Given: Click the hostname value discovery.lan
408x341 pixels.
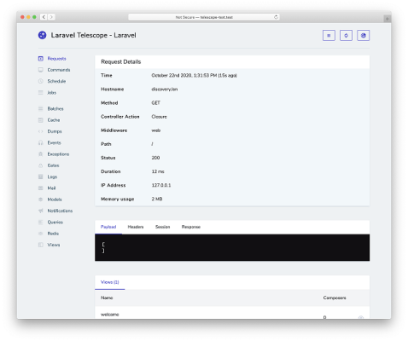Looking at the screenshot, I should [x=165, y=90].
